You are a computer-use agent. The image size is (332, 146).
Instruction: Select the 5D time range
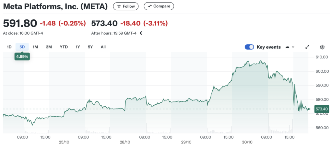22,47
